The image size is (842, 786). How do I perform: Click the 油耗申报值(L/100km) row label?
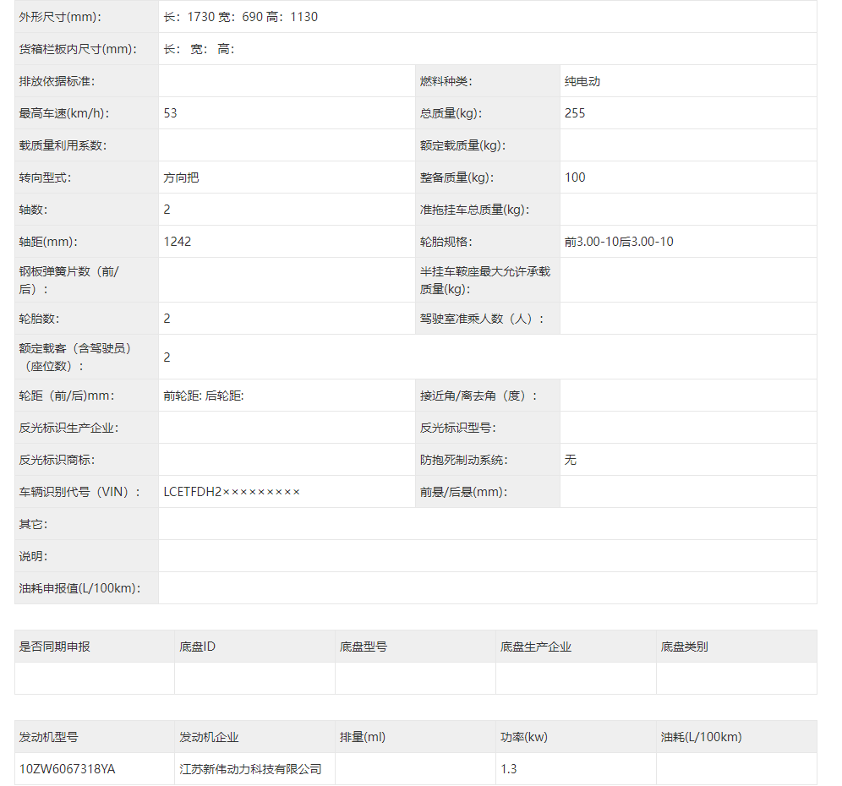(x=79, y=588)
